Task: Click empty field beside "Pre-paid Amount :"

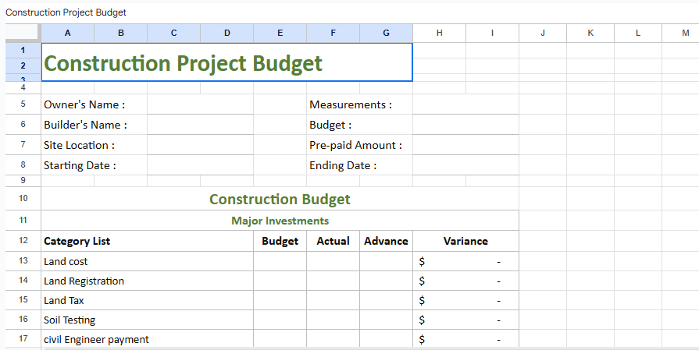Action: click(x=465, y=145)
